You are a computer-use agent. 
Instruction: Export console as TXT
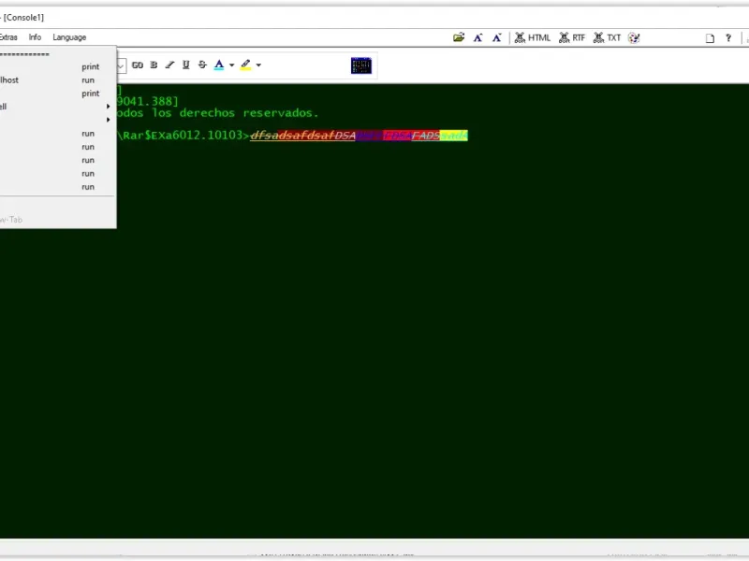607,37
